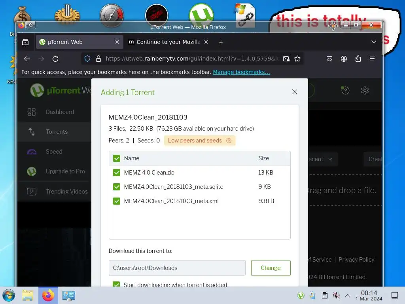Switch to Continue to your Mozilla tab
This screenshot has height=304, width=405.
click(x=168, y=42)
